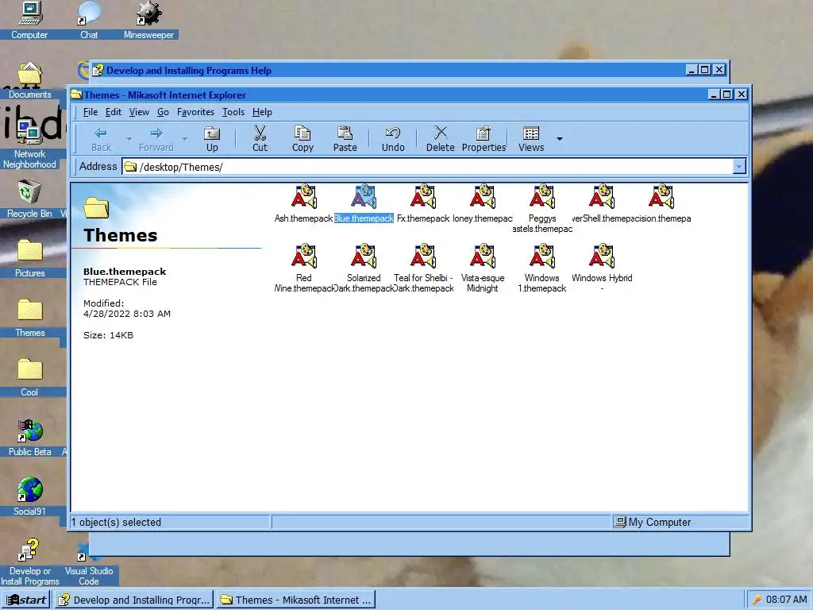Screen dimensions: 813x610
Task: Maximize the Themes explorer window
Action: coord(727,94)
